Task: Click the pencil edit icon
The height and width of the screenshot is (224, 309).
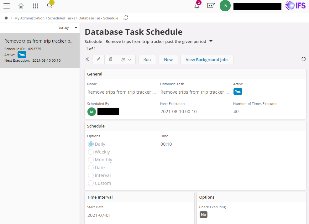Action: (x=98, y=60)
